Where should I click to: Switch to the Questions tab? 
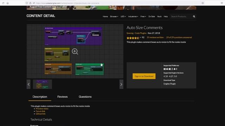(85, 97)
